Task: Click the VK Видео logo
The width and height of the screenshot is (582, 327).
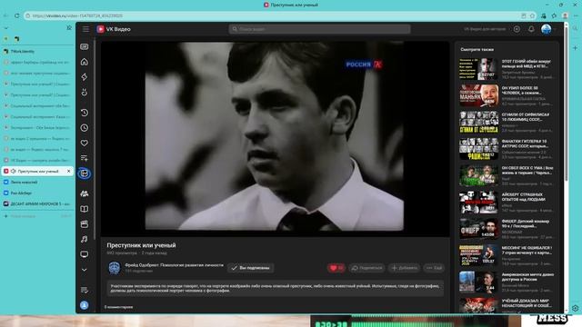Action: [x=114, y=29]
